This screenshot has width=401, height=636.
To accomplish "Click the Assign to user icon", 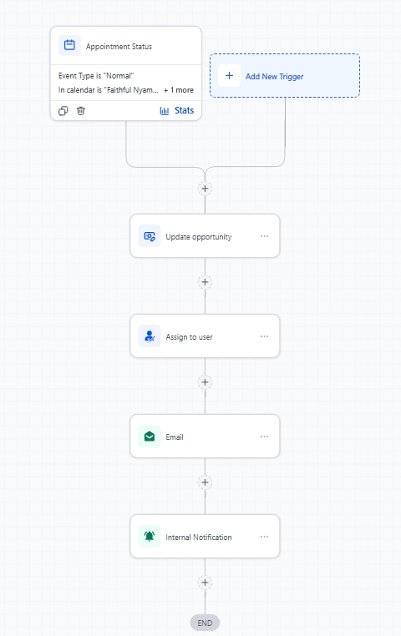I will click(150, 336).
